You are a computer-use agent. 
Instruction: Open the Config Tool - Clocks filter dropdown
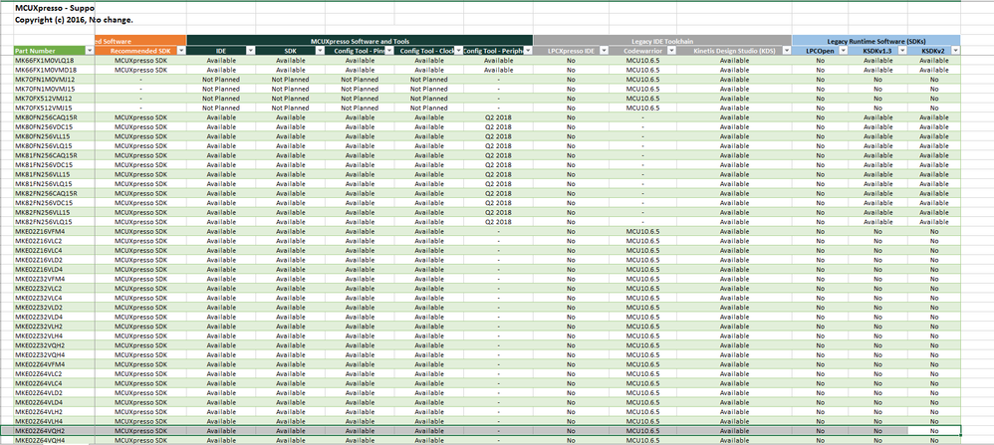(x=458, y=51)
